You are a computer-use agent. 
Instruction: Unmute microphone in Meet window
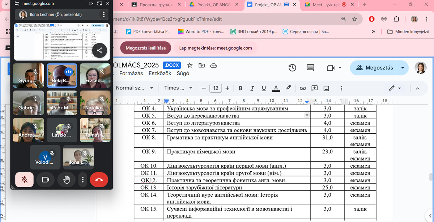point(25,180)
